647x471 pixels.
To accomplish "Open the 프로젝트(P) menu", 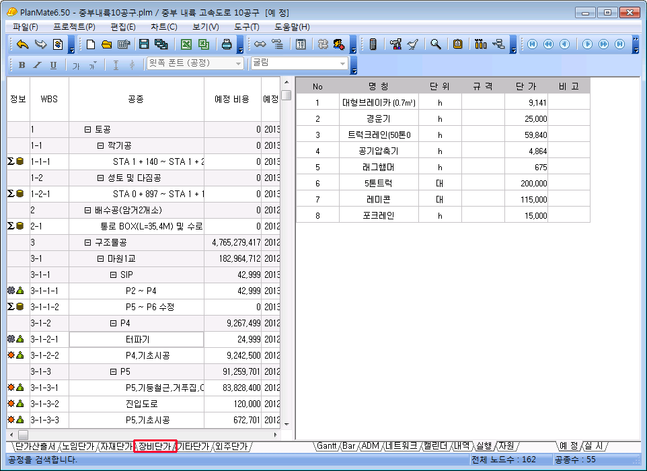I will tap(74, 27).
